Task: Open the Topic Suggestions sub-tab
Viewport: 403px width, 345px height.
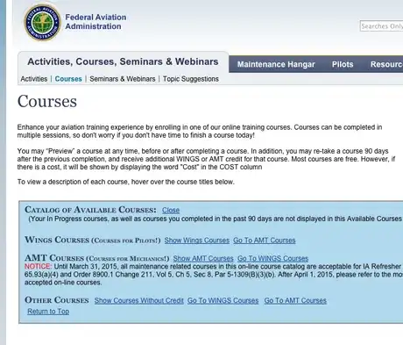Action: coord(191,79)
